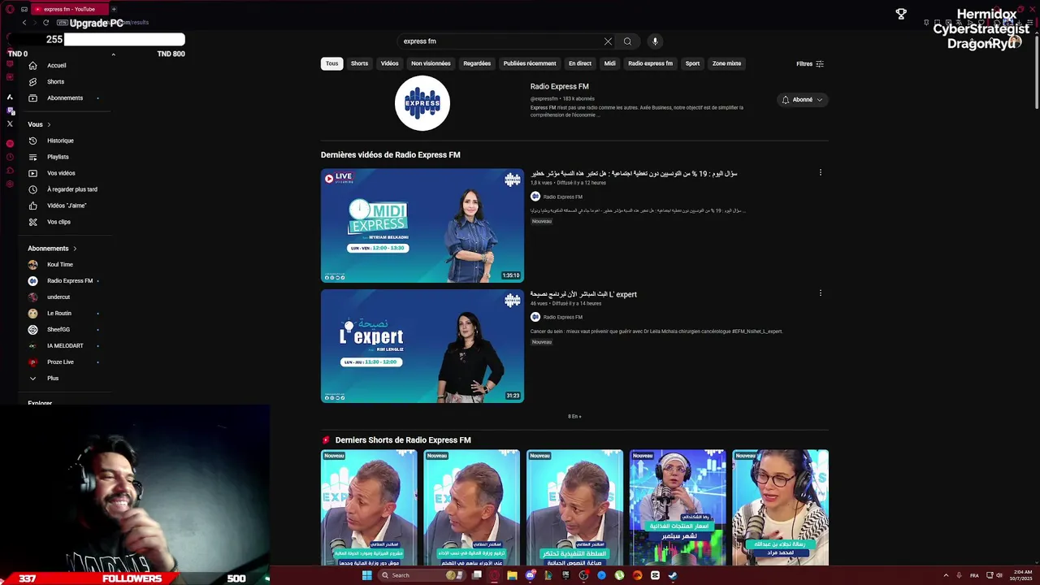
Task: Open Steam from the taskbar
Action: [x=673, y=575]
